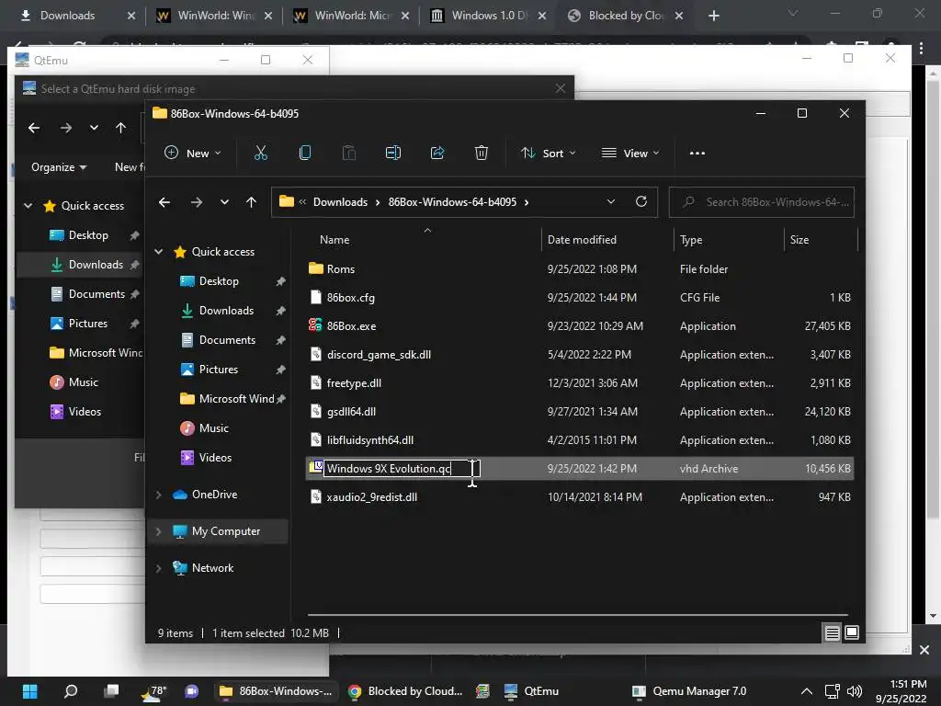Click inside the file rename text box
This screenshot has width=941, height=706.
pos(402,468)
